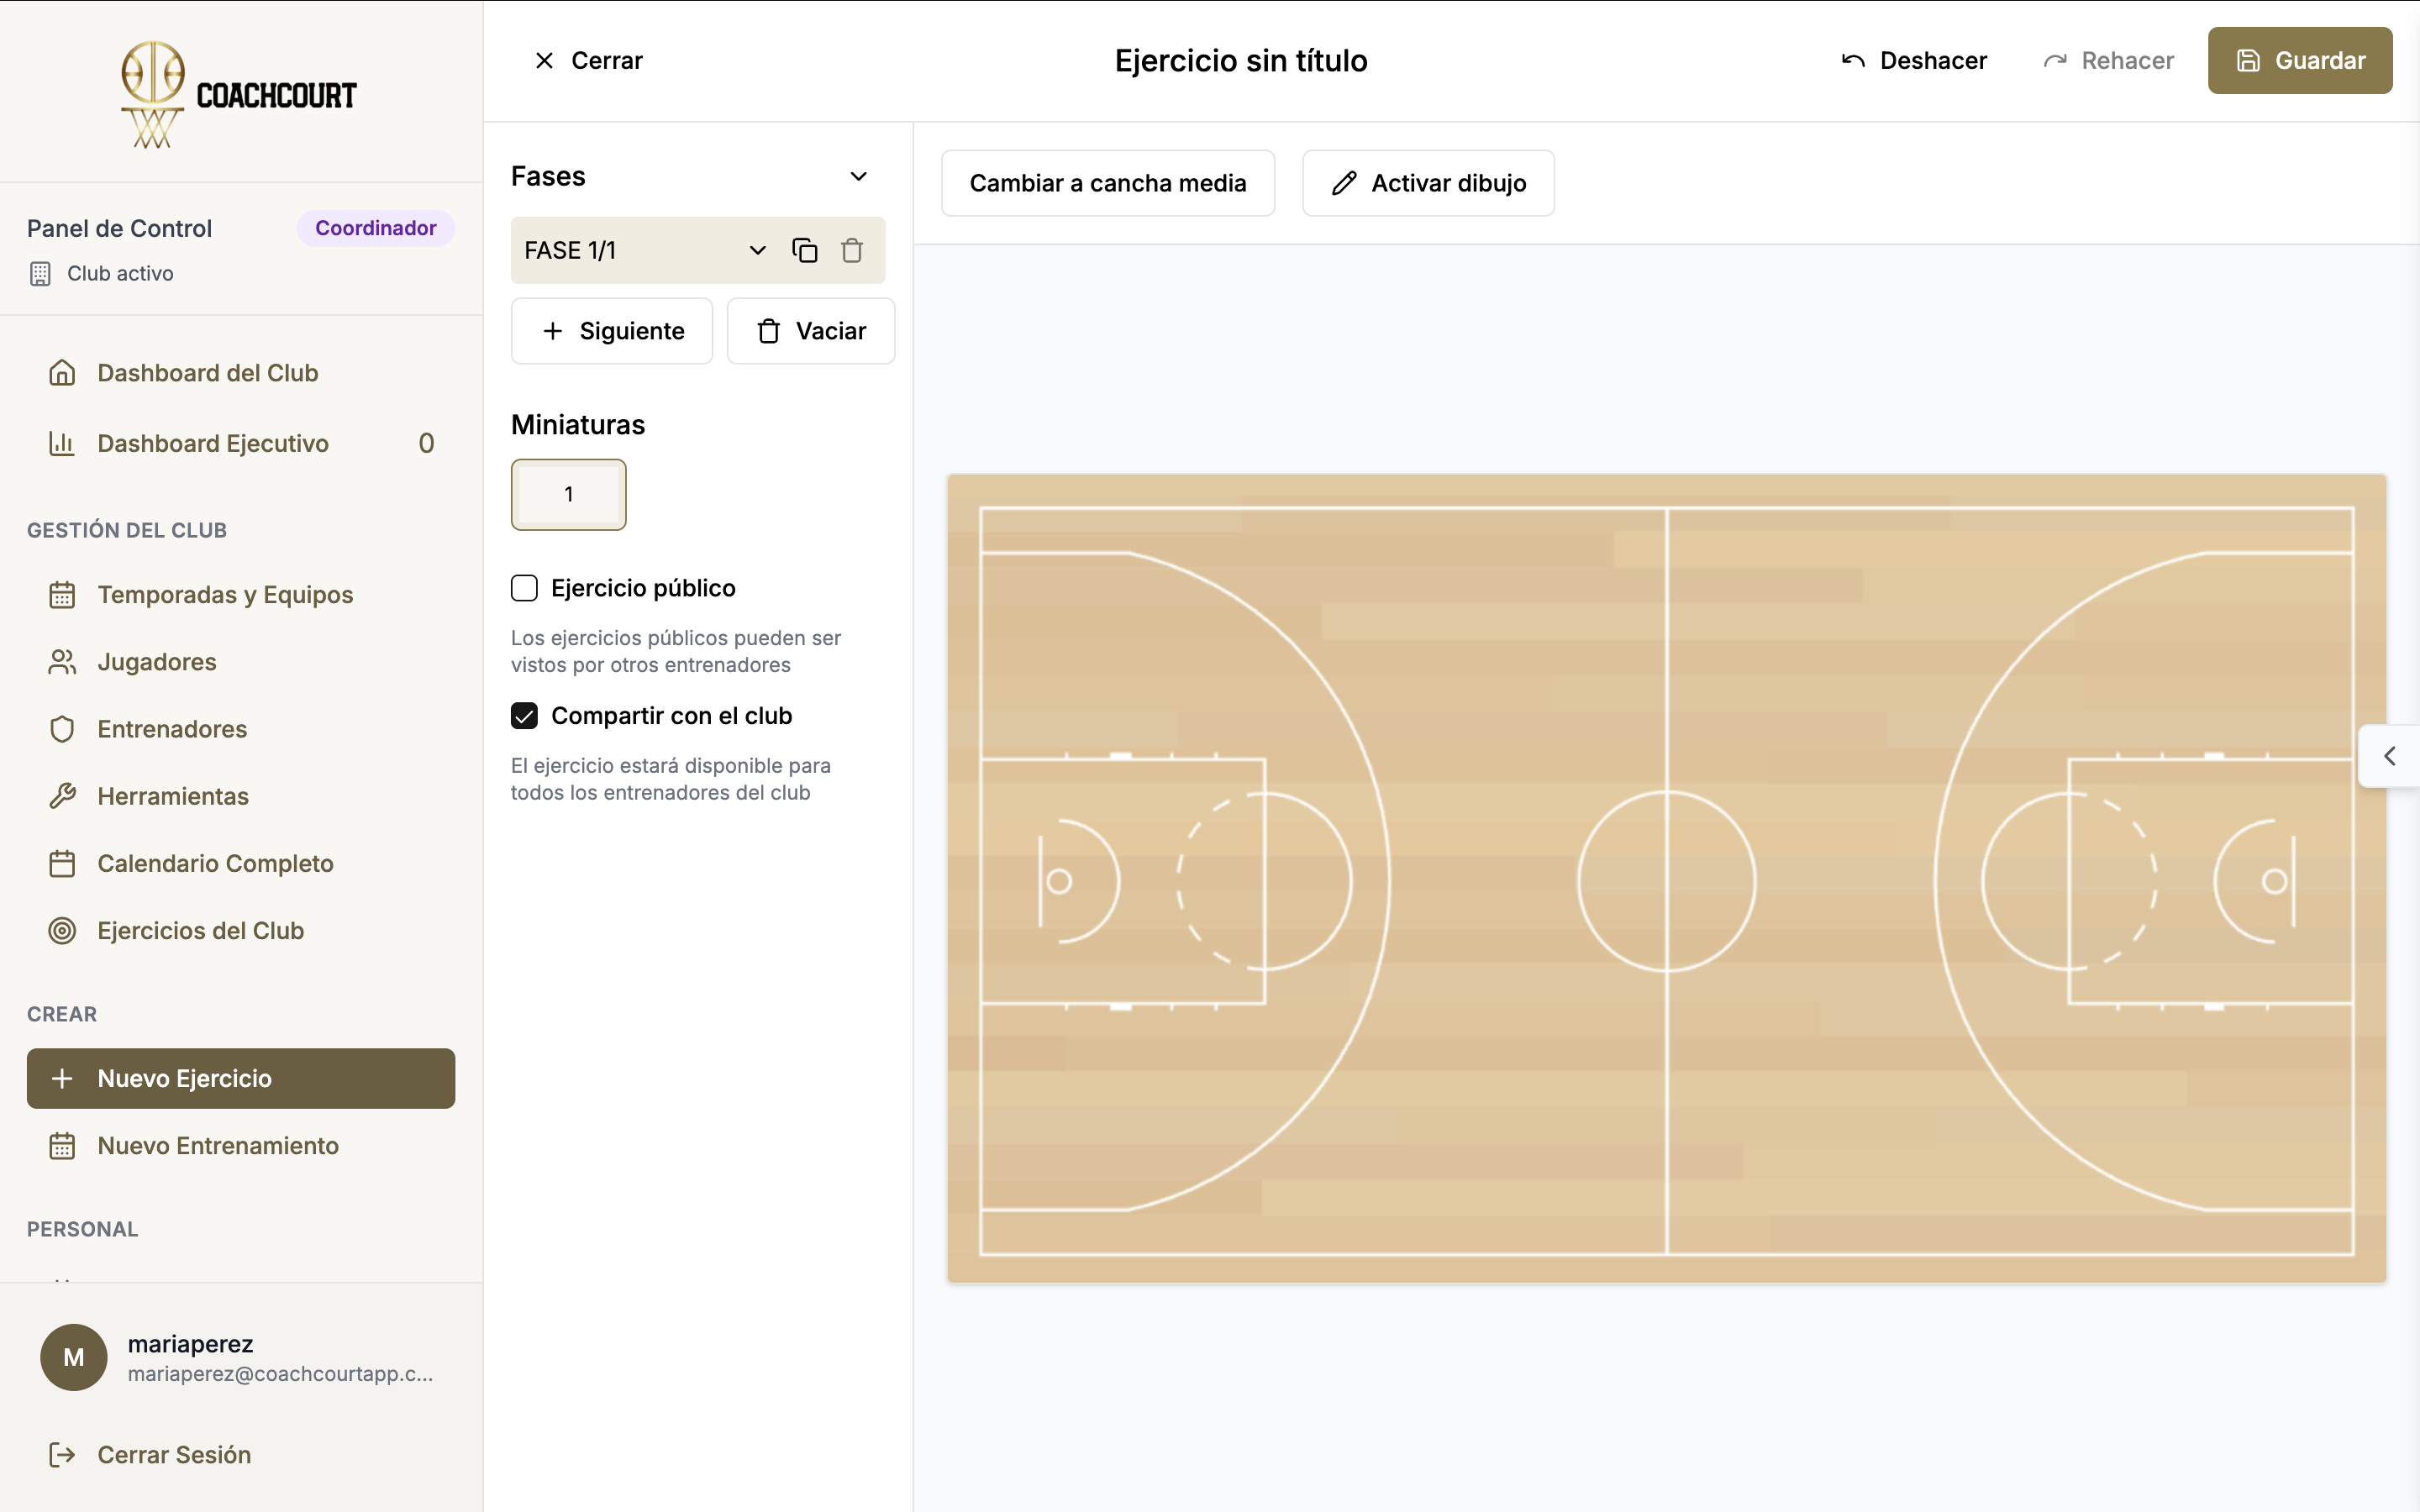
Task: Open Ejercicios del Club menu item
Action: click(200, 930)
